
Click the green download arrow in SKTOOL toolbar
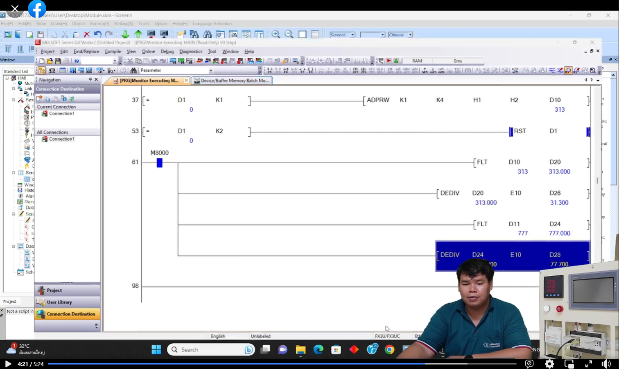125,34
